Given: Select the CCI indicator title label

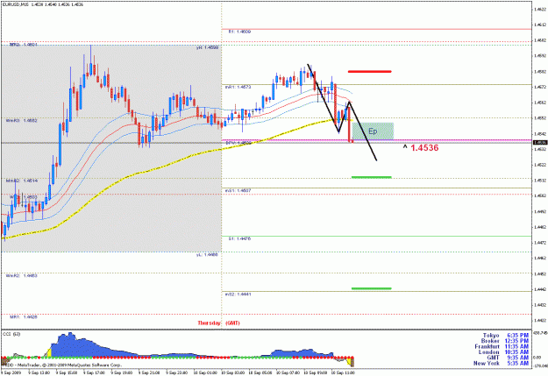Looking at the screenshot, I should click(x=11, y=334).
